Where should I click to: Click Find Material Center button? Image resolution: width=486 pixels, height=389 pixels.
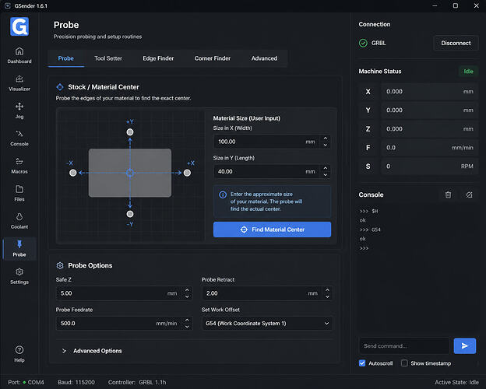click(272, 230)
